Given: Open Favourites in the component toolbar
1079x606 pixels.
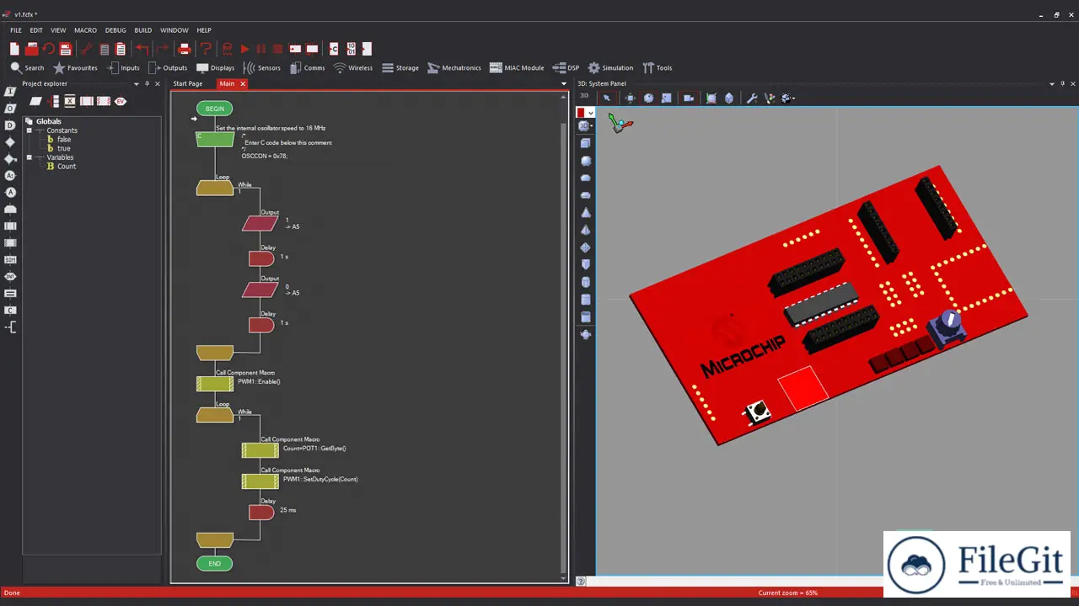Looking at the screenshot, I should [75, 68].
